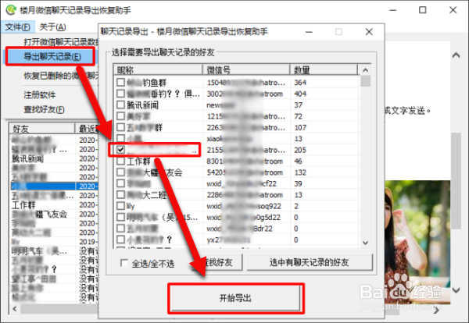This screenshot has height=323, width=469.
Task: Click 开始导出 button
Action: click(235, 298)
